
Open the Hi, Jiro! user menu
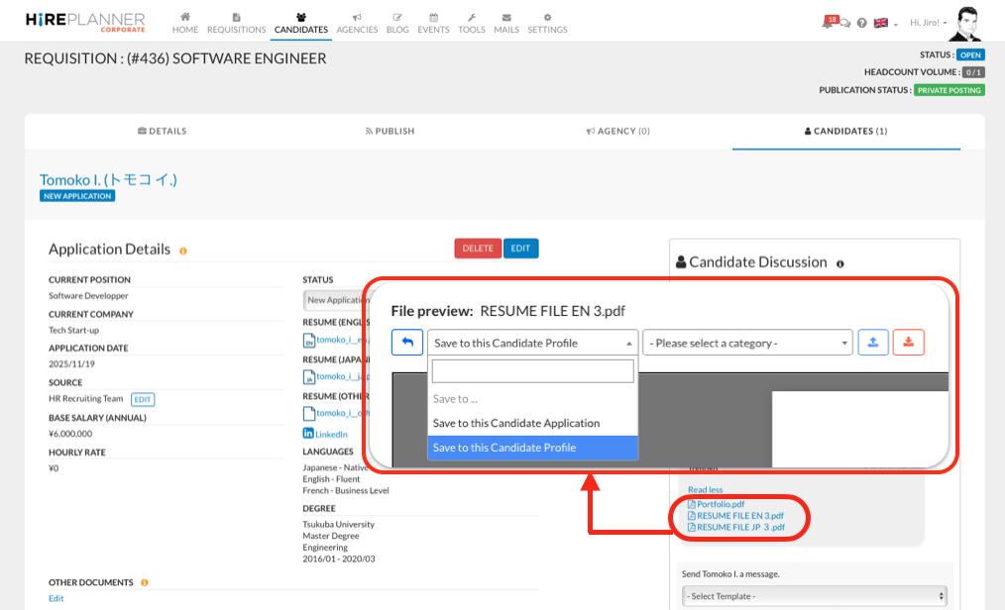[928, 23]
